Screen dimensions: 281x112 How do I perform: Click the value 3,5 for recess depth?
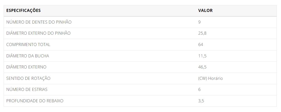coord(201,101)
